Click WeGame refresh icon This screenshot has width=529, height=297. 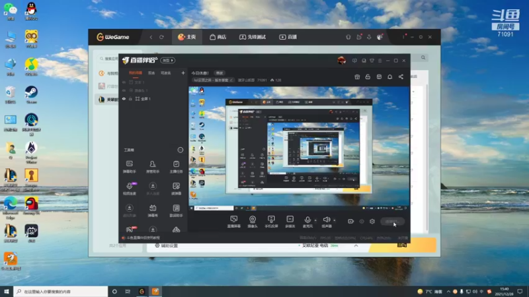pyautogui.click(x=161, y=37)
